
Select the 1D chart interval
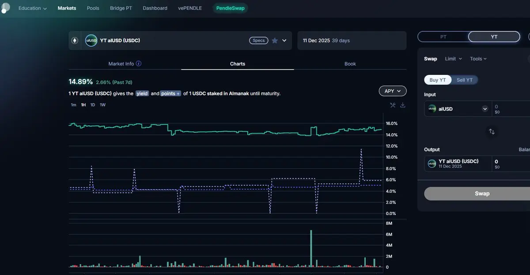click(93, 105)
